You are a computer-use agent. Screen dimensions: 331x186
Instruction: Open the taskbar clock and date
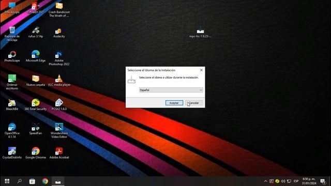(x=309, y=181)
